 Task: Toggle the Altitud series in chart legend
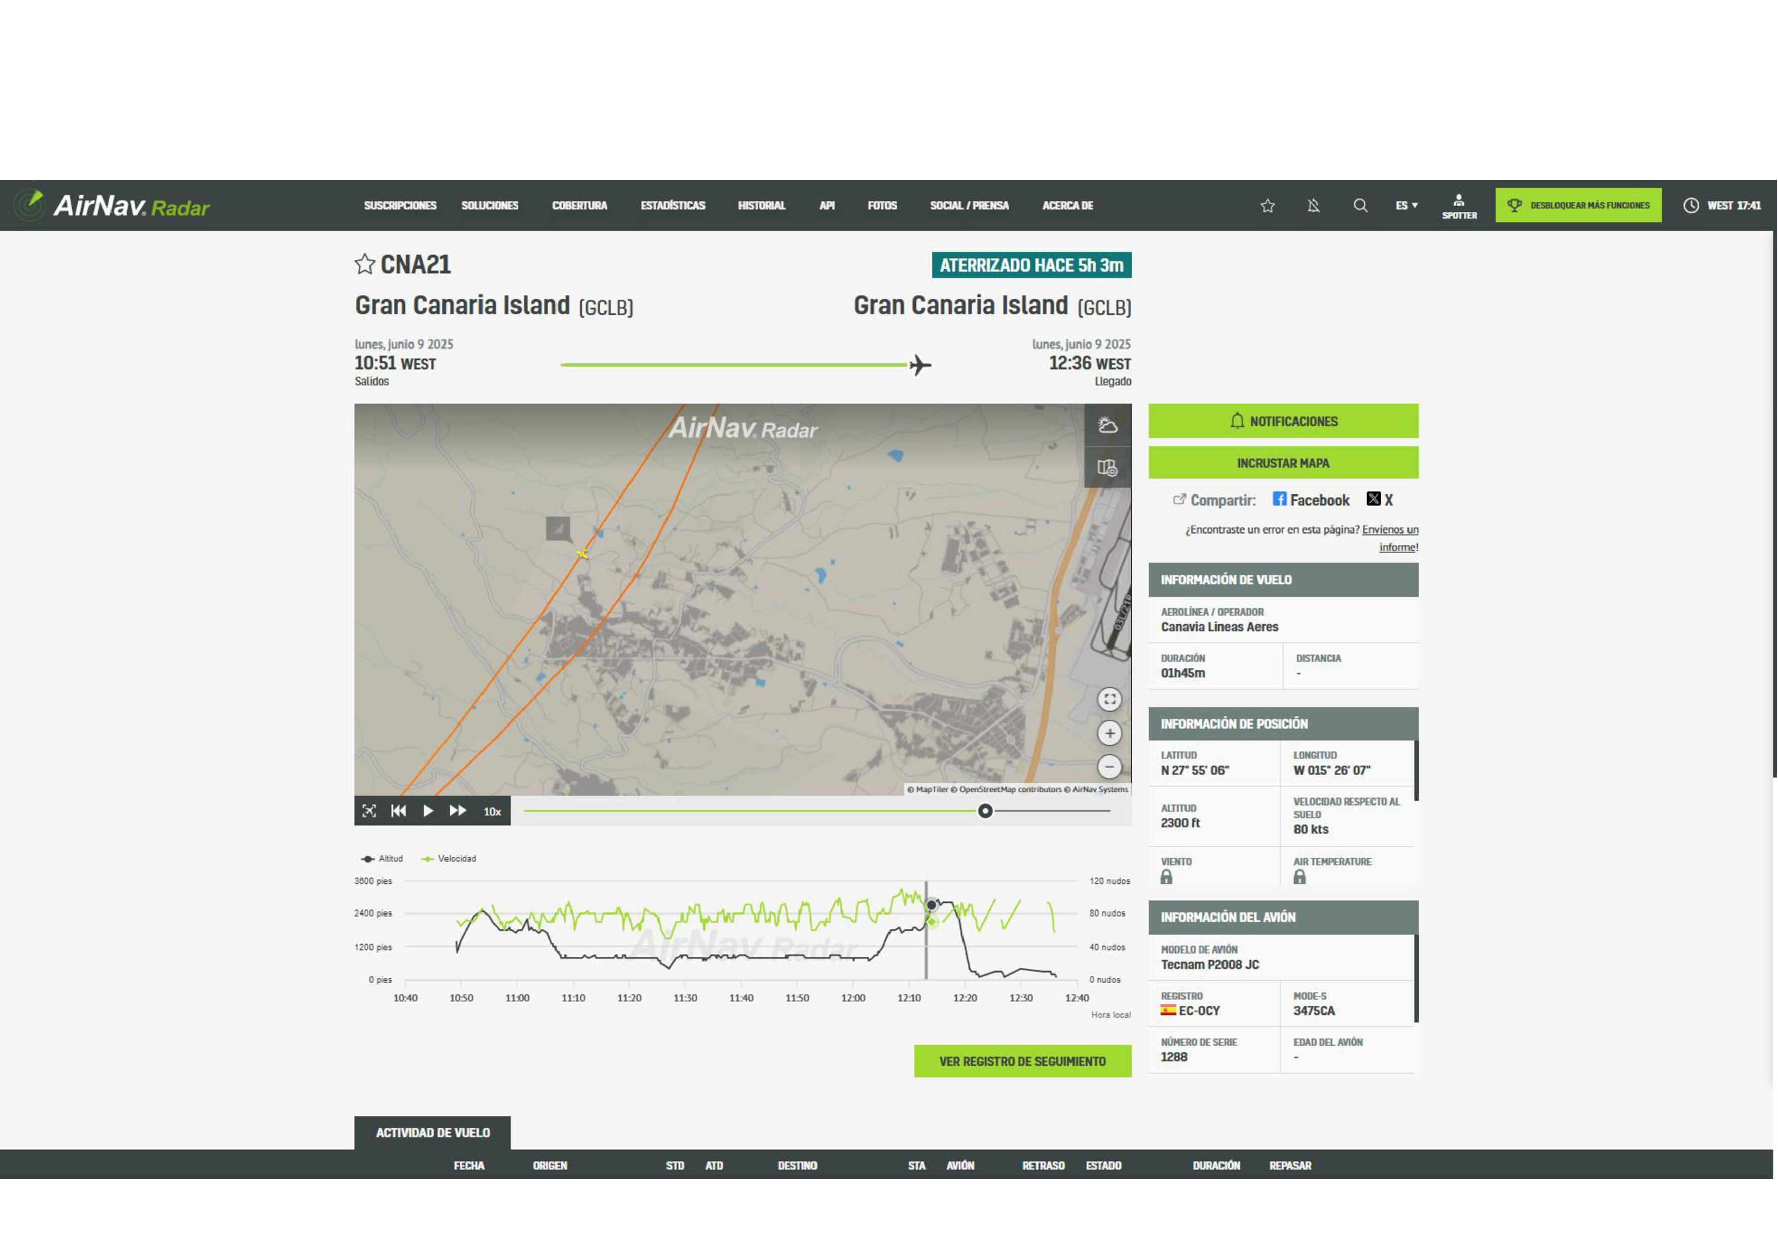(383, 858)
